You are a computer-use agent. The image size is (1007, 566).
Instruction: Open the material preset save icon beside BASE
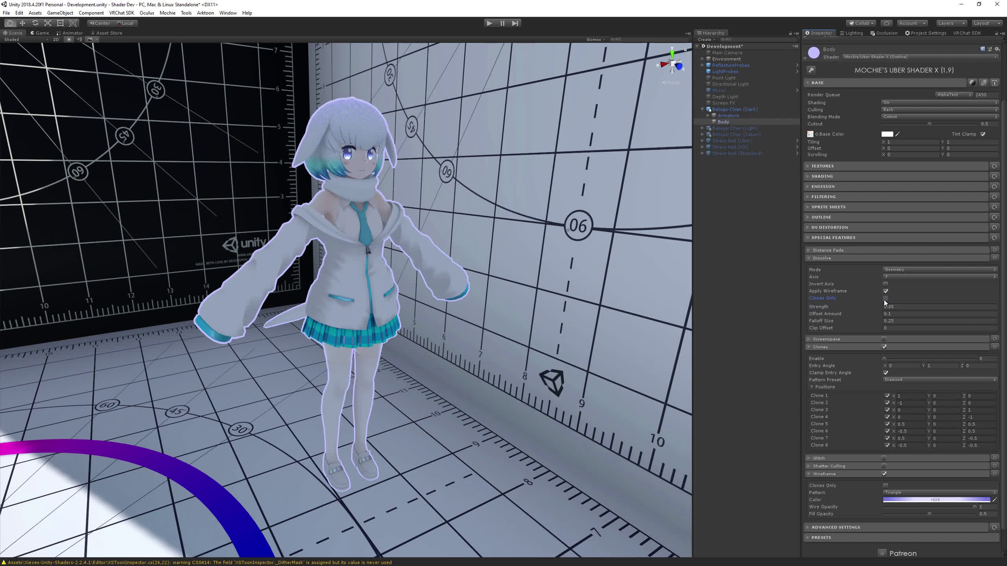coord(983,83)
